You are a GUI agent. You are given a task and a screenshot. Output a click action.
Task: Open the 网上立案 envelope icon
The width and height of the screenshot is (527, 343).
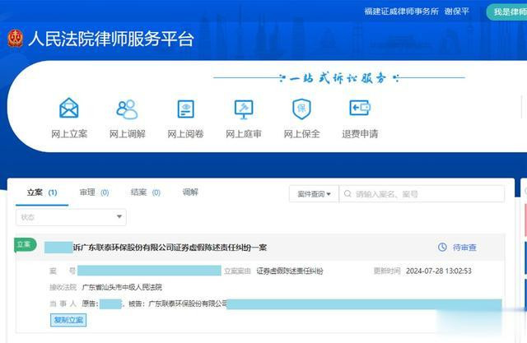point(69,108)
